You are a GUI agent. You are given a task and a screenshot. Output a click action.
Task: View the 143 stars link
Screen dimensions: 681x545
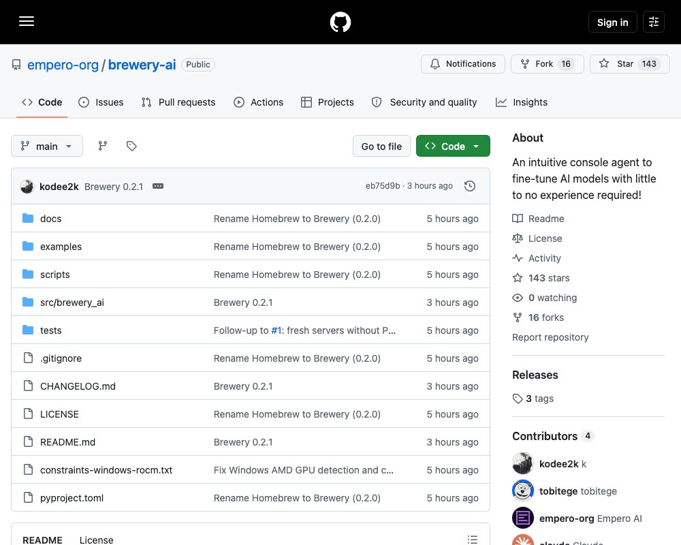(x=541, y=278)
